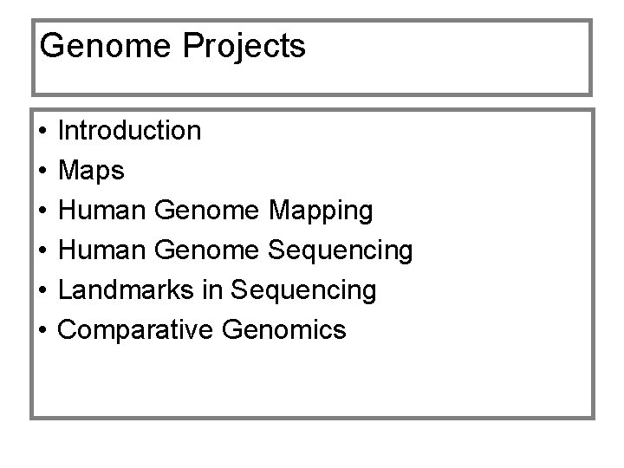
Task: Click the 'Human Genome Sequencing' line
Action: 234,250
